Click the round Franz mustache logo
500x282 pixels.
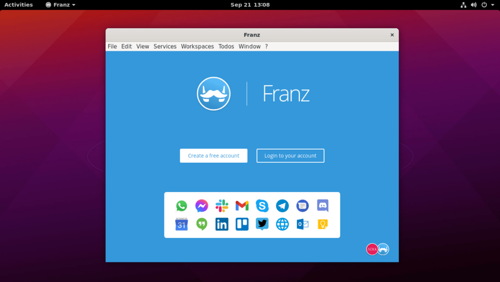point(213,93)
